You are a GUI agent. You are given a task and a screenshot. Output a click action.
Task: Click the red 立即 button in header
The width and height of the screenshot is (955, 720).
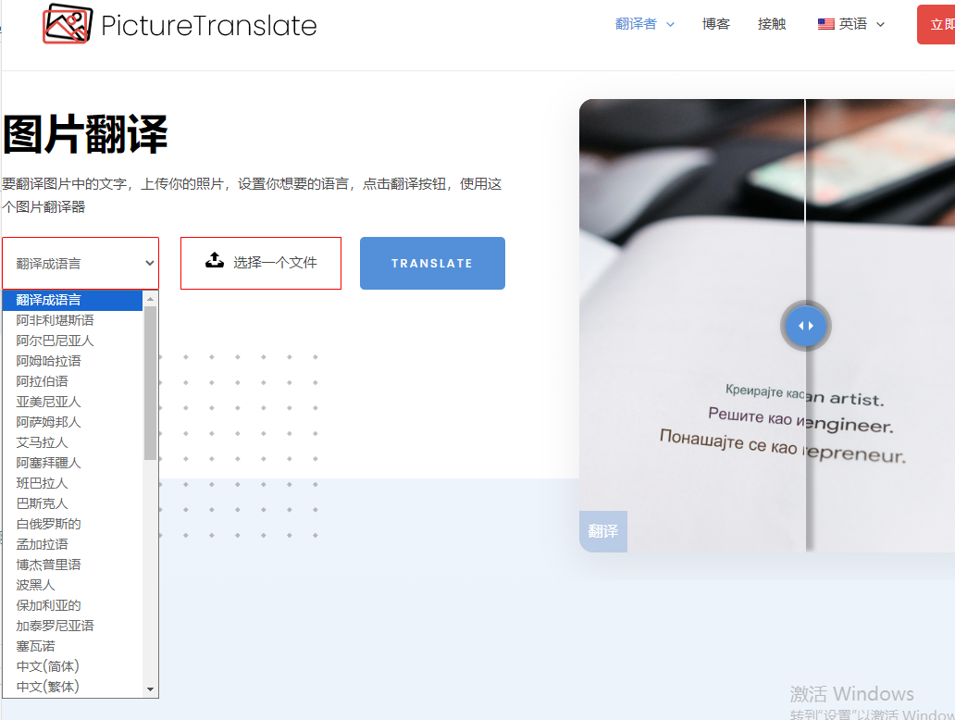936,24
